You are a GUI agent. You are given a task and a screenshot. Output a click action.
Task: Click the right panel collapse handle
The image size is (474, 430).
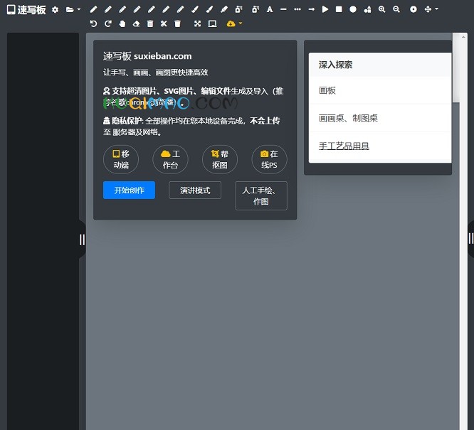(470, 239)
